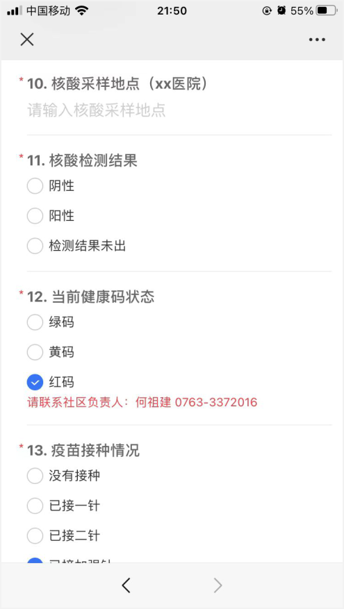This screenshot has width=344, height=609.
Task: Tap the forward arrow in bottom bar
Action: 218,585
